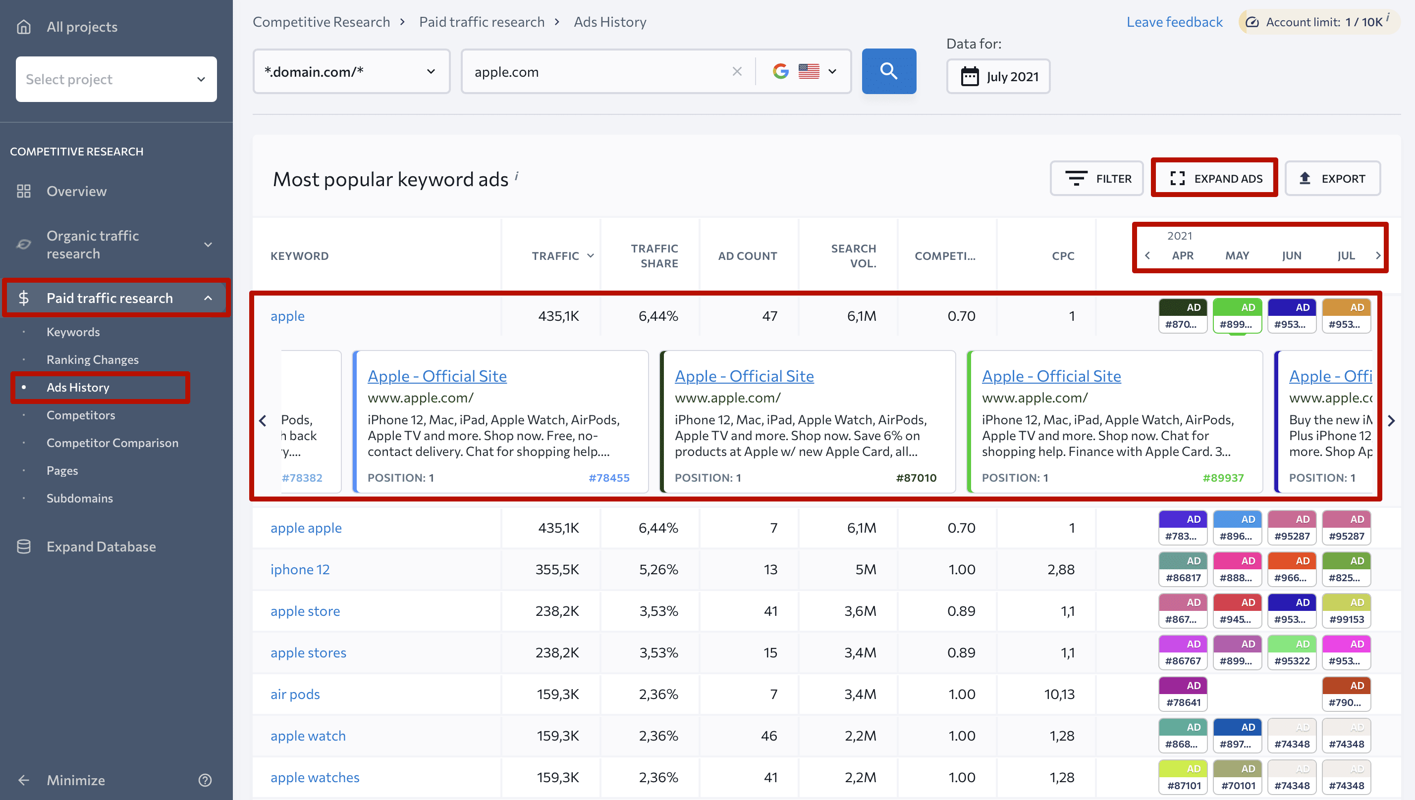This screenshot has height=800, width=1415.
Task: Click the FILTER button
Action: click(1097, 179)
